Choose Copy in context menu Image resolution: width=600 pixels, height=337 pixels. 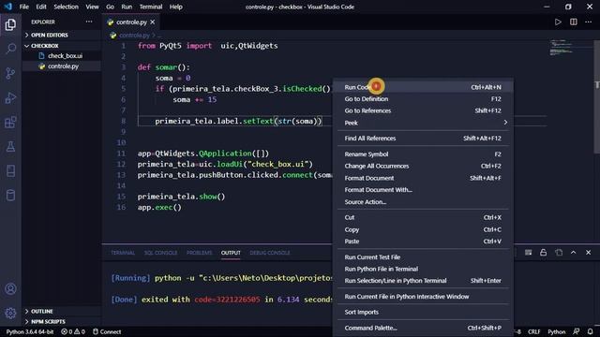tap(423, 229)
